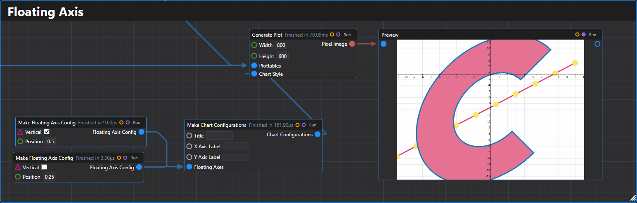
Task: Click the plotted chart image in Preview
Action: (490, 110)
